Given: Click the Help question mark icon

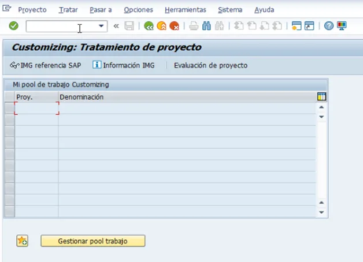Looking at the screenshot, I should (x=329, y=25).
